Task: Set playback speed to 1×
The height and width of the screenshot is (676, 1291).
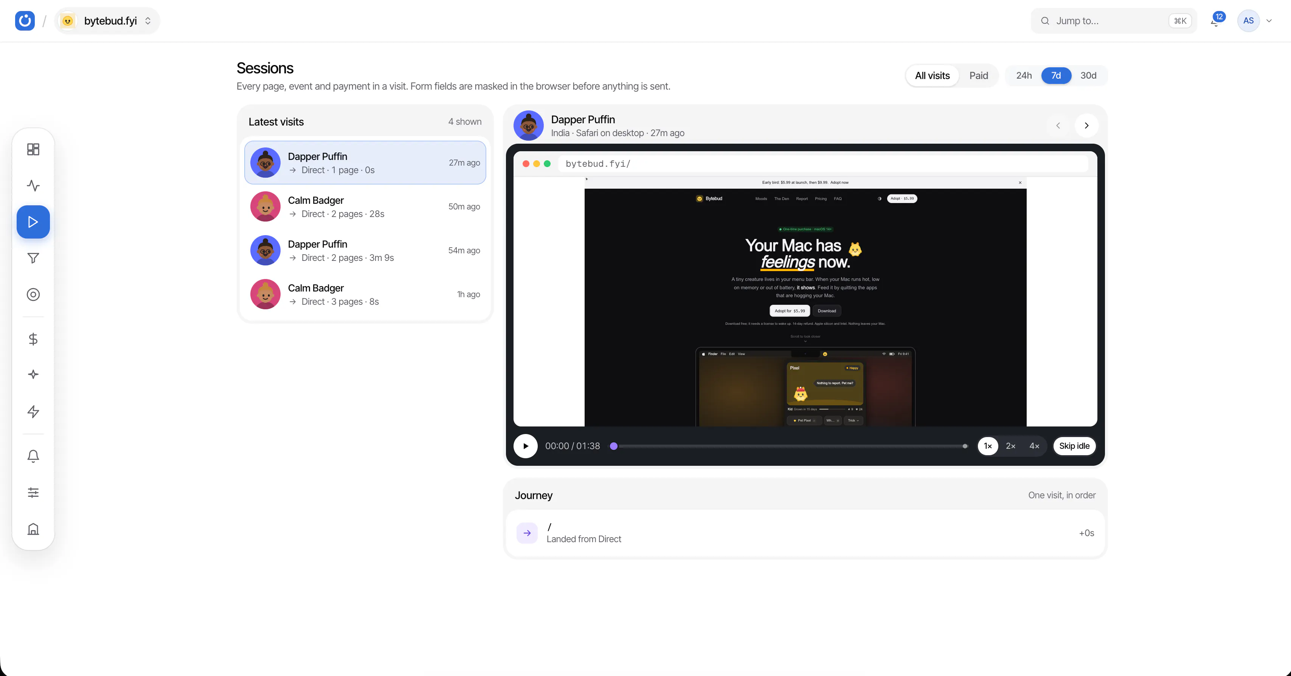Action: click(x=988, y=446)
